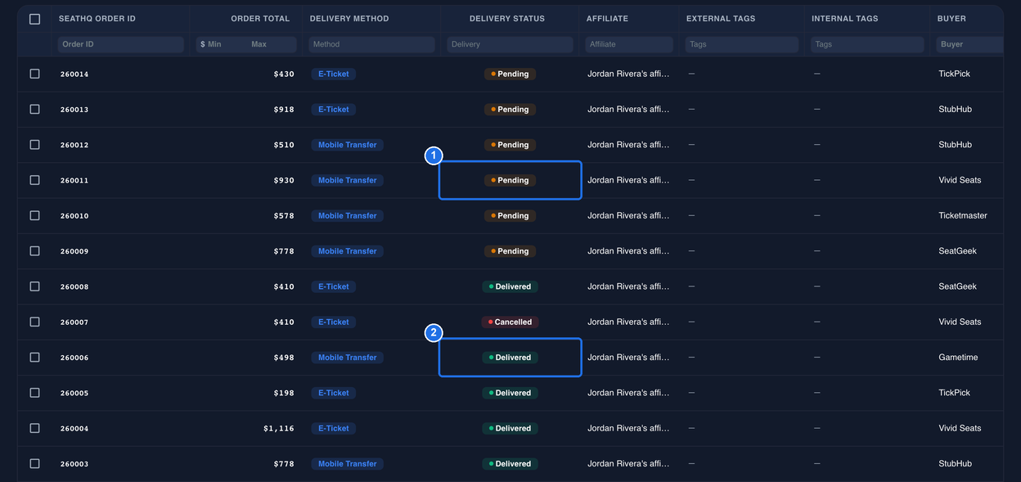Click the Cancelled status badge for 260007
Screen dimensions: 1021x482
[510, 322]
